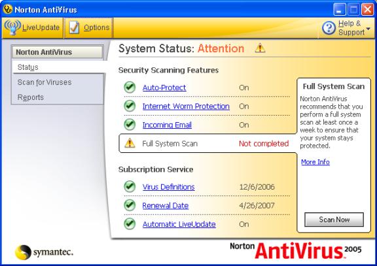Select Scan for Viruses in sidebar
Screen dimensions: 377x266
[x=45, y=82]
